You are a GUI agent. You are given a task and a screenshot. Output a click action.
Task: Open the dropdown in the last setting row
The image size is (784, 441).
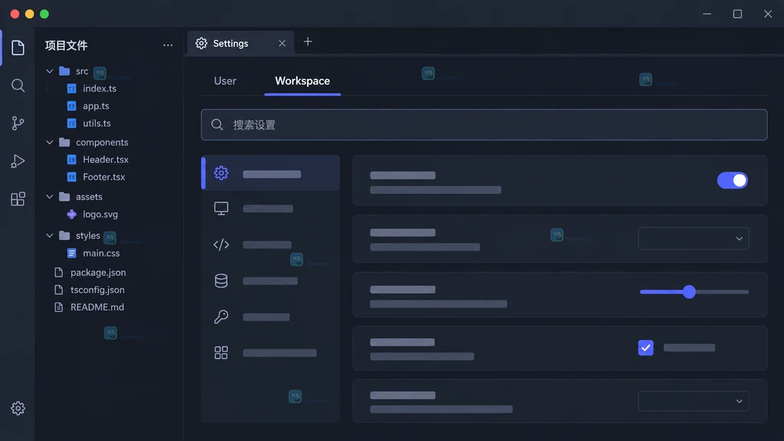[x=694, y=401]
